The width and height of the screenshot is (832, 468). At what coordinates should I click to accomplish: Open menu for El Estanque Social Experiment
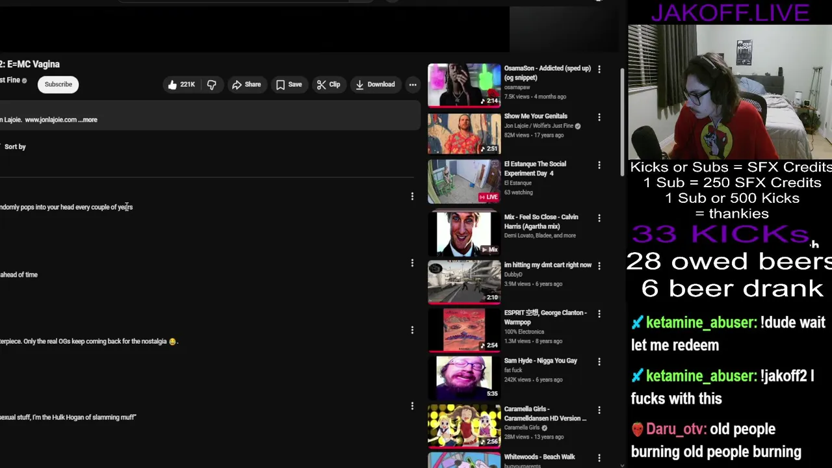point(599,165)
